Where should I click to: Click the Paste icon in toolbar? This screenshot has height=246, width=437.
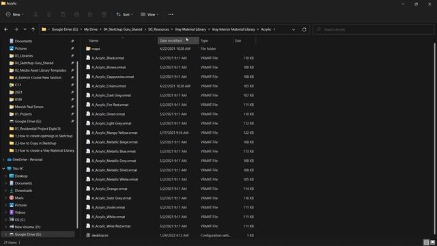point(63,14)
